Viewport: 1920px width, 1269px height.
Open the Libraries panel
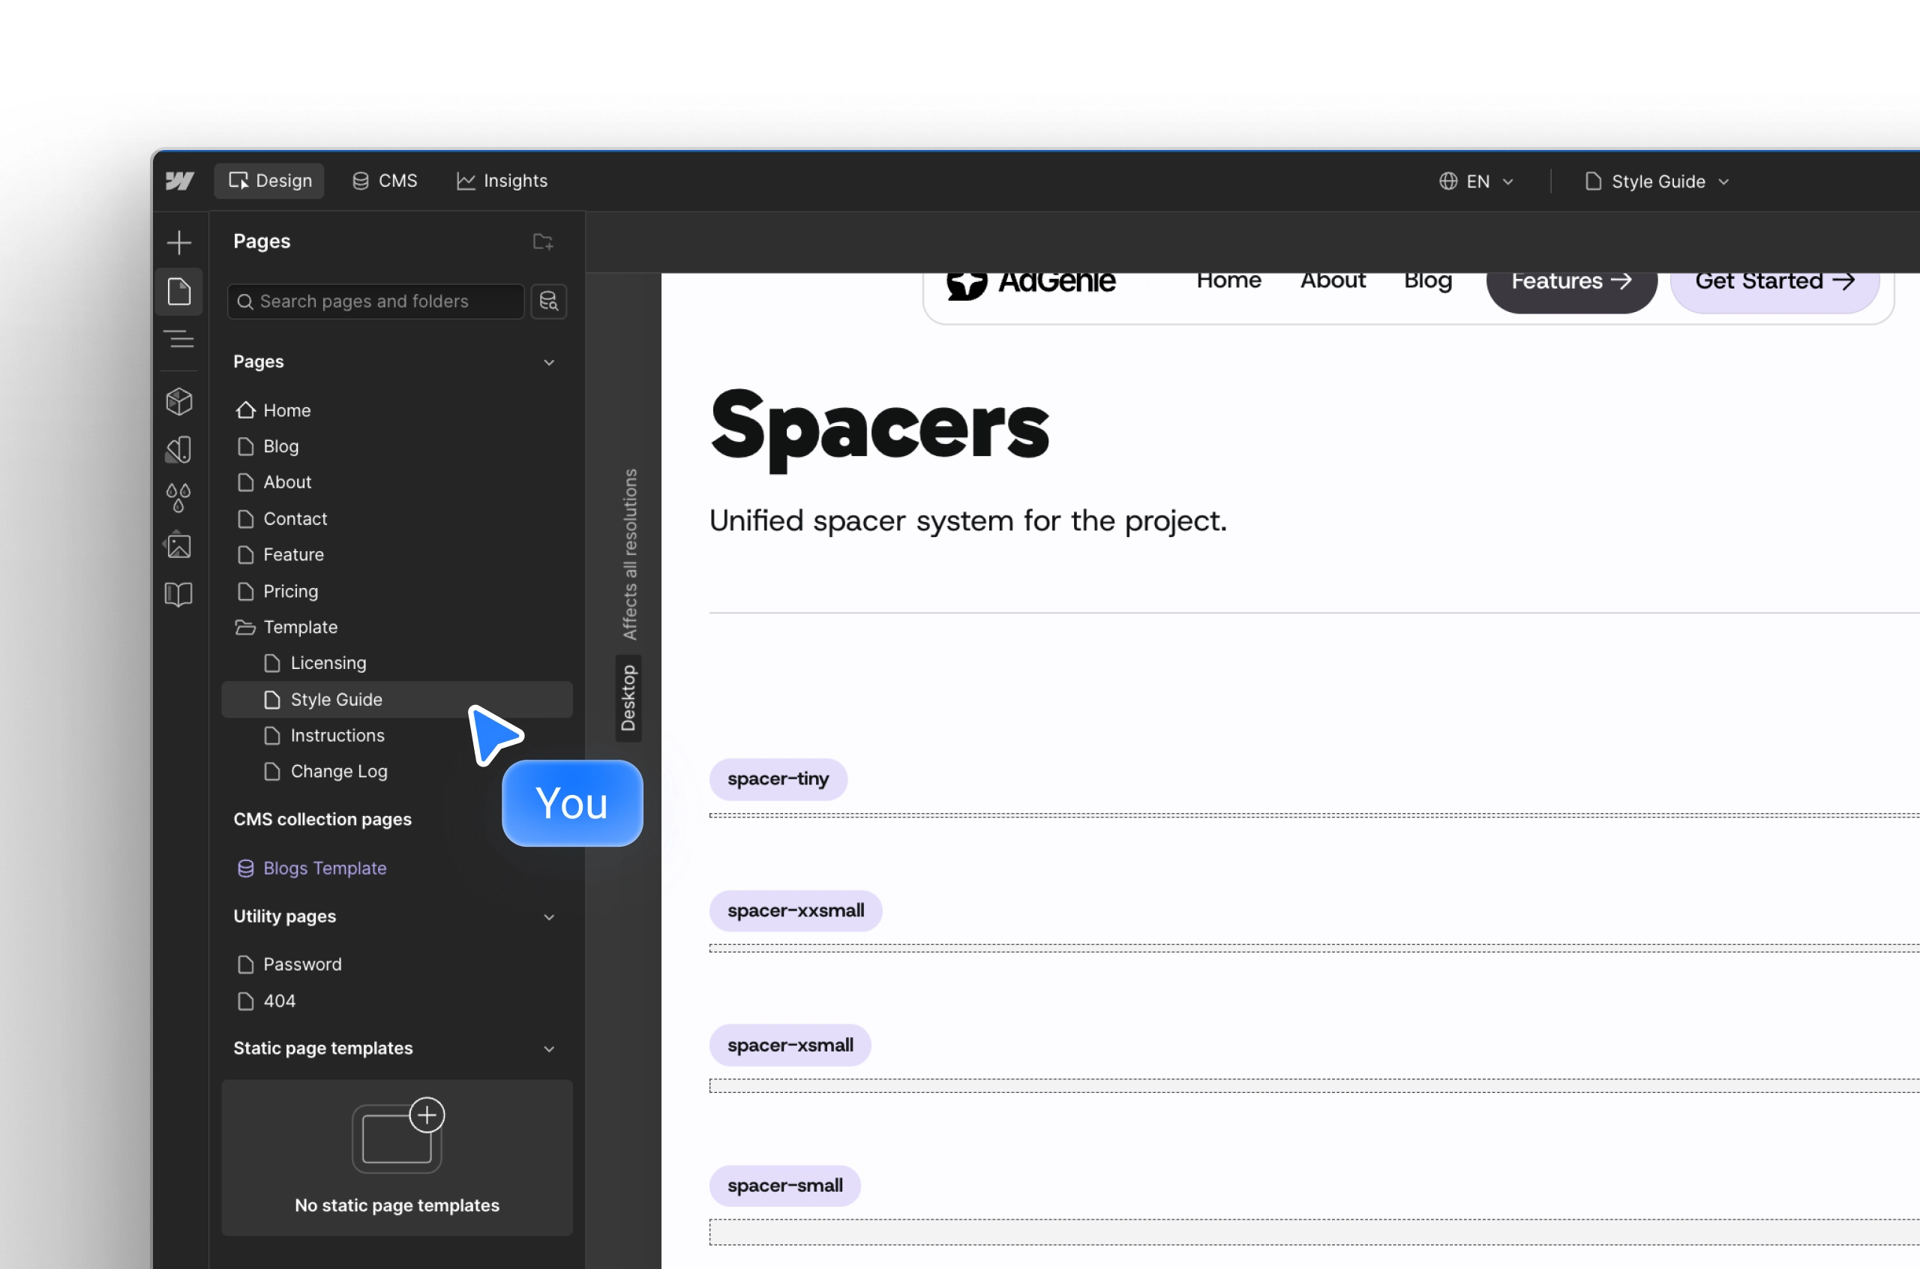point(178,594)
